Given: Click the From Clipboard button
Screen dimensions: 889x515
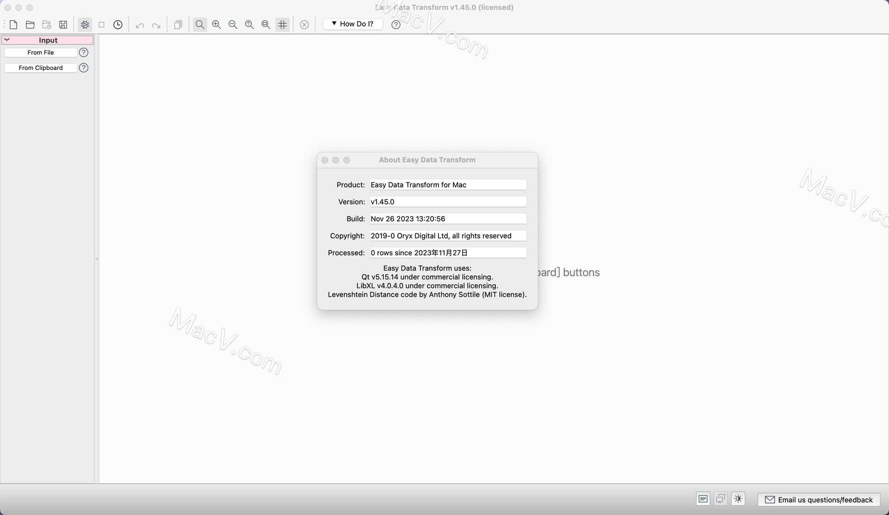Looking at the screenshot, I should (x=41, y=68).
